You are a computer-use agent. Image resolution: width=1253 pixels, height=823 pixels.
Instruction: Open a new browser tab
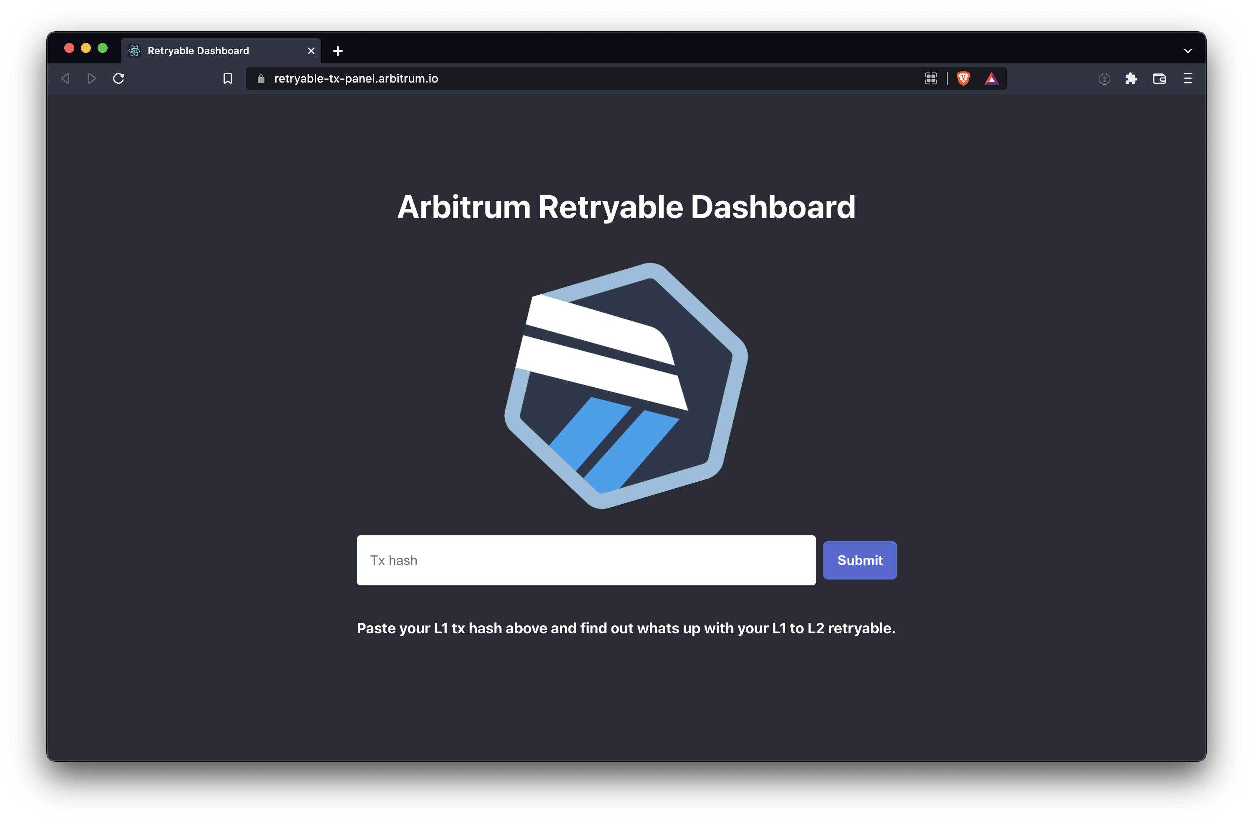pos(337,50)
